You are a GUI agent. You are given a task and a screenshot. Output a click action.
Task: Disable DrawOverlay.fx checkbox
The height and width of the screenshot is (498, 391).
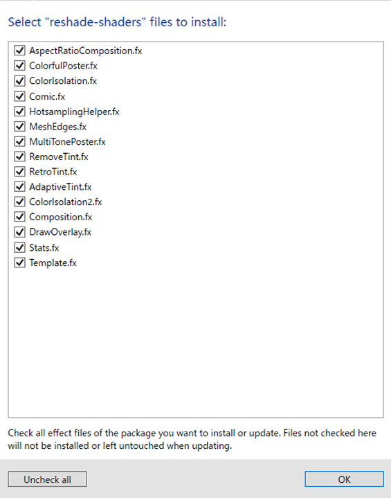coord(19,232)
